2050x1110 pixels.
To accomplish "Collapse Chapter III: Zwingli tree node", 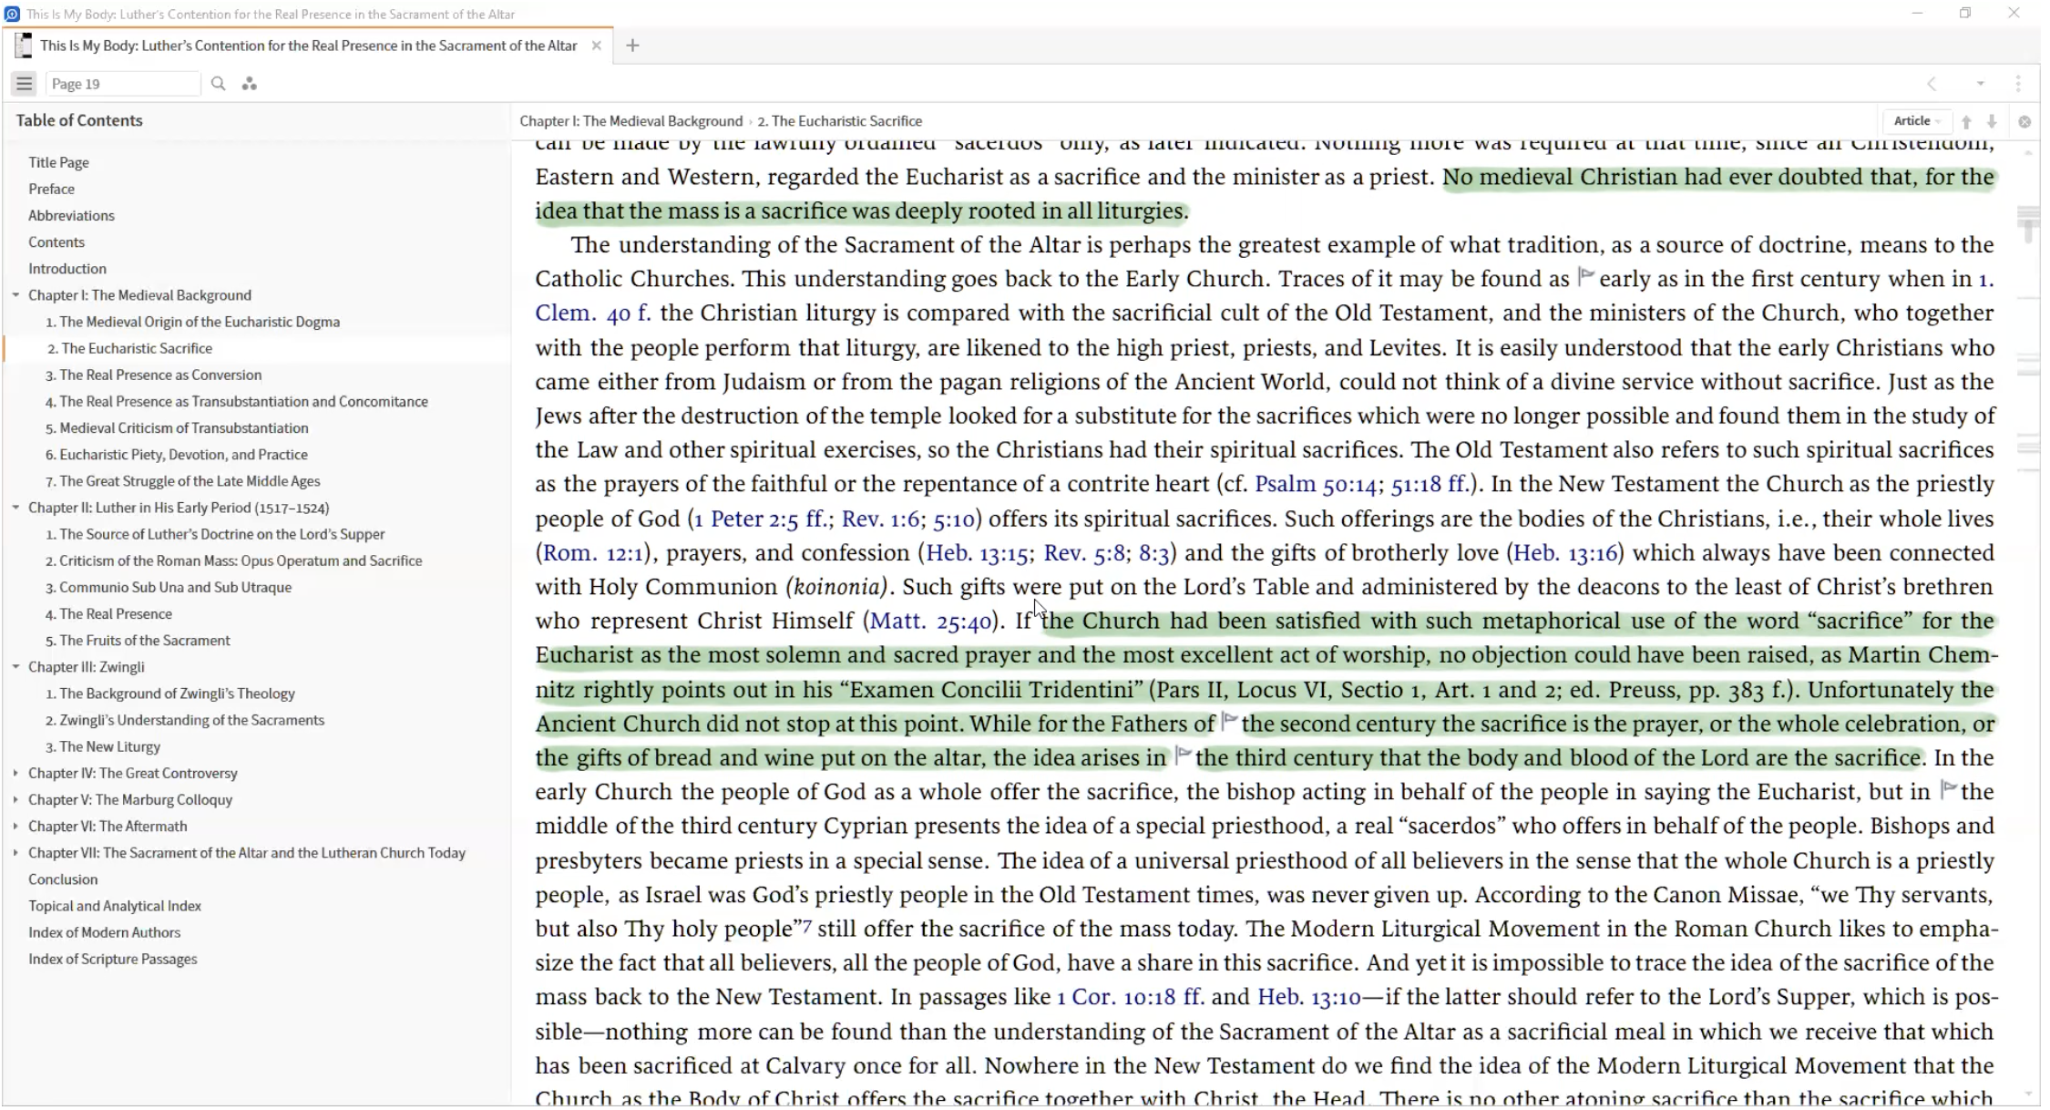I will pyautogui.click(x=15, y=667).
